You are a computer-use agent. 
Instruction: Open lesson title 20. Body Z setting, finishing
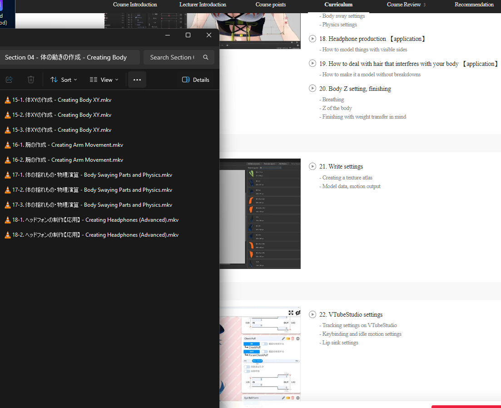point(355,89)
